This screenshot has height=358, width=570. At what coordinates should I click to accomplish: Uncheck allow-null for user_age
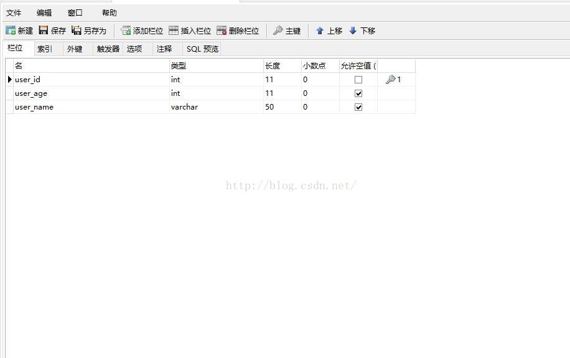pos(358,93)
